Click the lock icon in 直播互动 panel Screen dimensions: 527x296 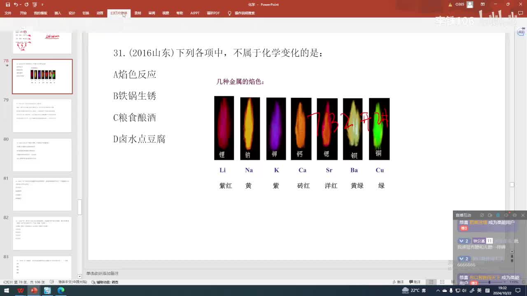[x=498, y=215]
